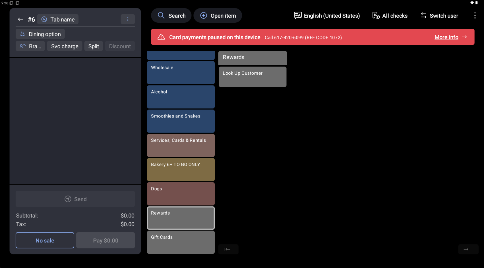
Task: Click Pay $0.00
Action: click(106, 240)
